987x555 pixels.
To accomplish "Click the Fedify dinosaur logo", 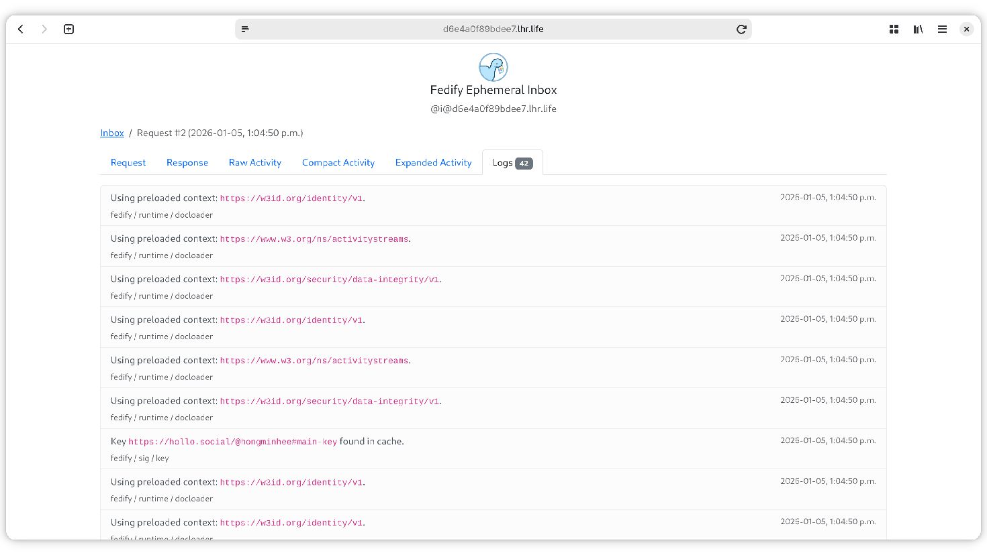I will click(493, 67).
